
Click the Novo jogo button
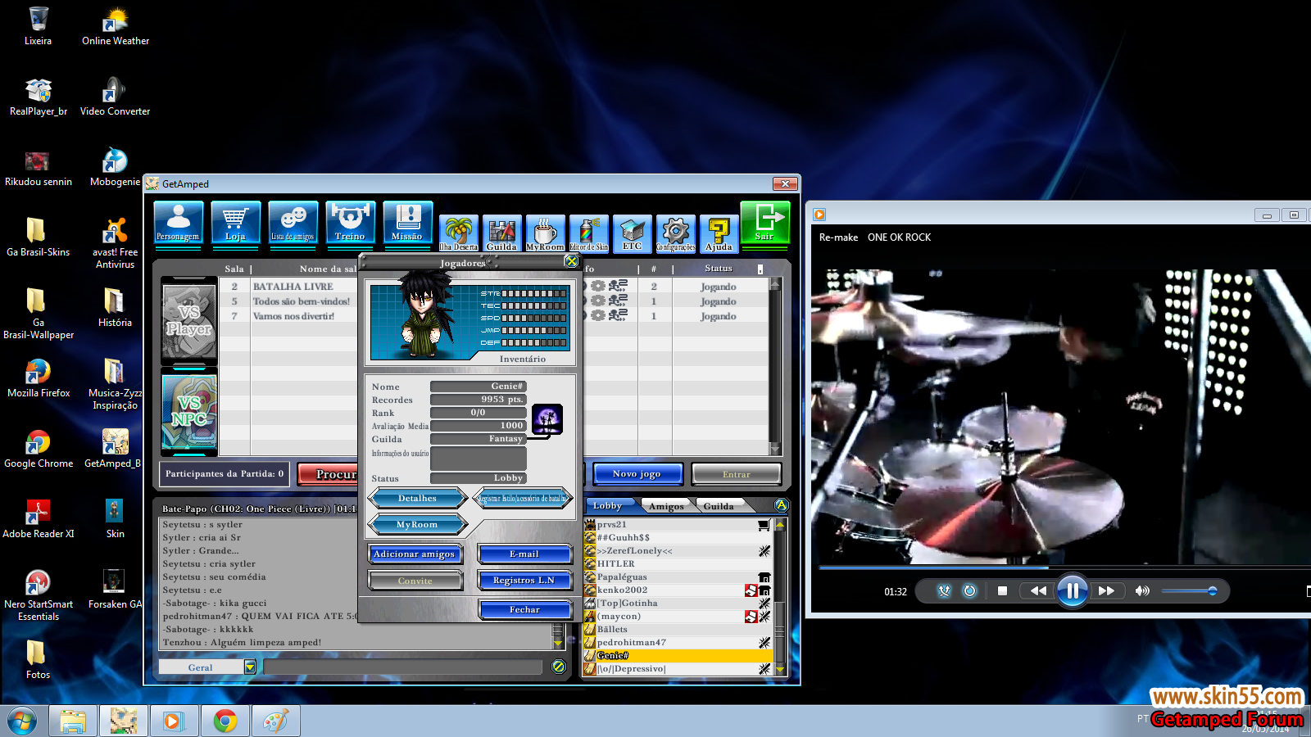pos(637,474)
